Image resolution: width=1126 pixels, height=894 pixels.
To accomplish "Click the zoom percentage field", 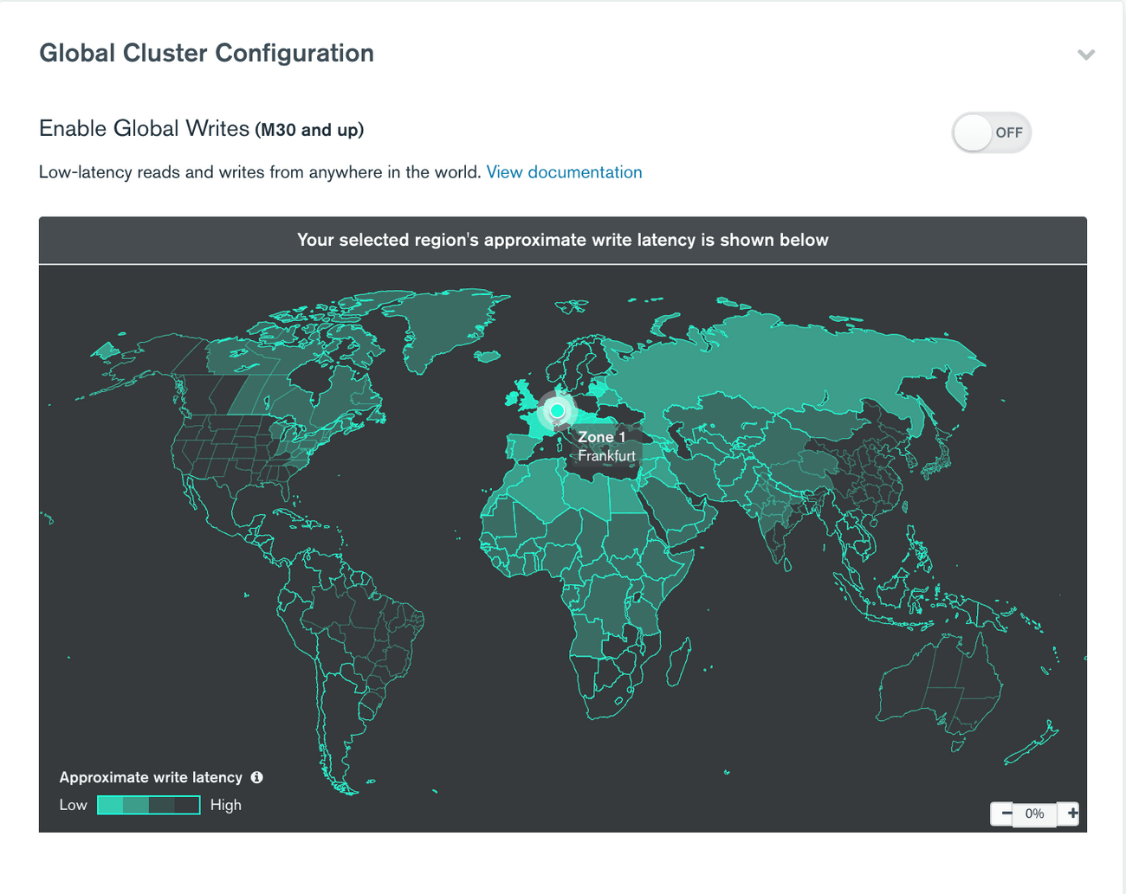I will pyautogui.click(x=1035, y=814).
